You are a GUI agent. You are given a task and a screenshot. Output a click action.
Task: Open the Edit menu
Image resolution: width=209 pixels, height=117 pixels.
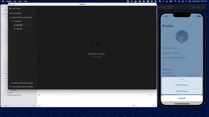(x=15, y=1)
